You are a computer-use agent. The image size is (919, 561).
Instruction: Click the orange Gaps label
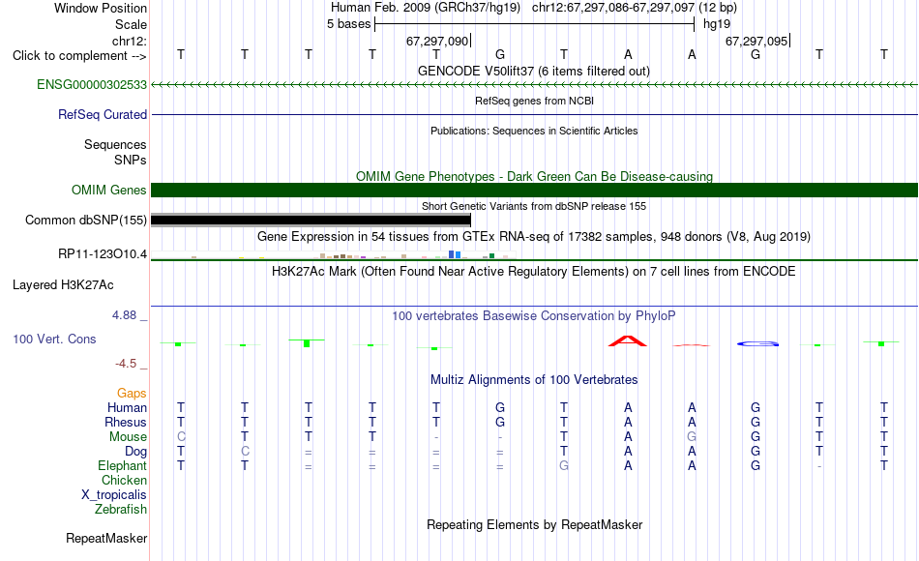[132, 394]
